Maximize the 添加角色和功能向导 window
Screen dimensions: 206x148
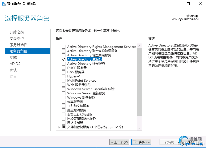click(x=188, y=4)
